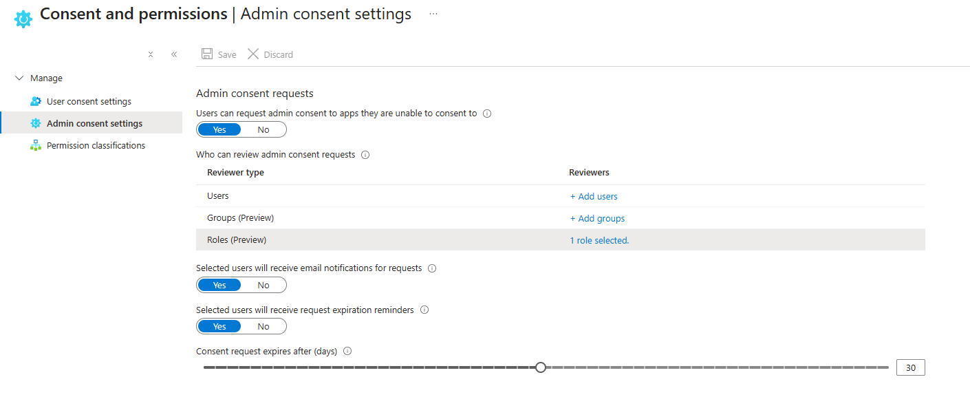Collapse the Manage section
Screen dimensions: 970x397
[x=19, y=78]
